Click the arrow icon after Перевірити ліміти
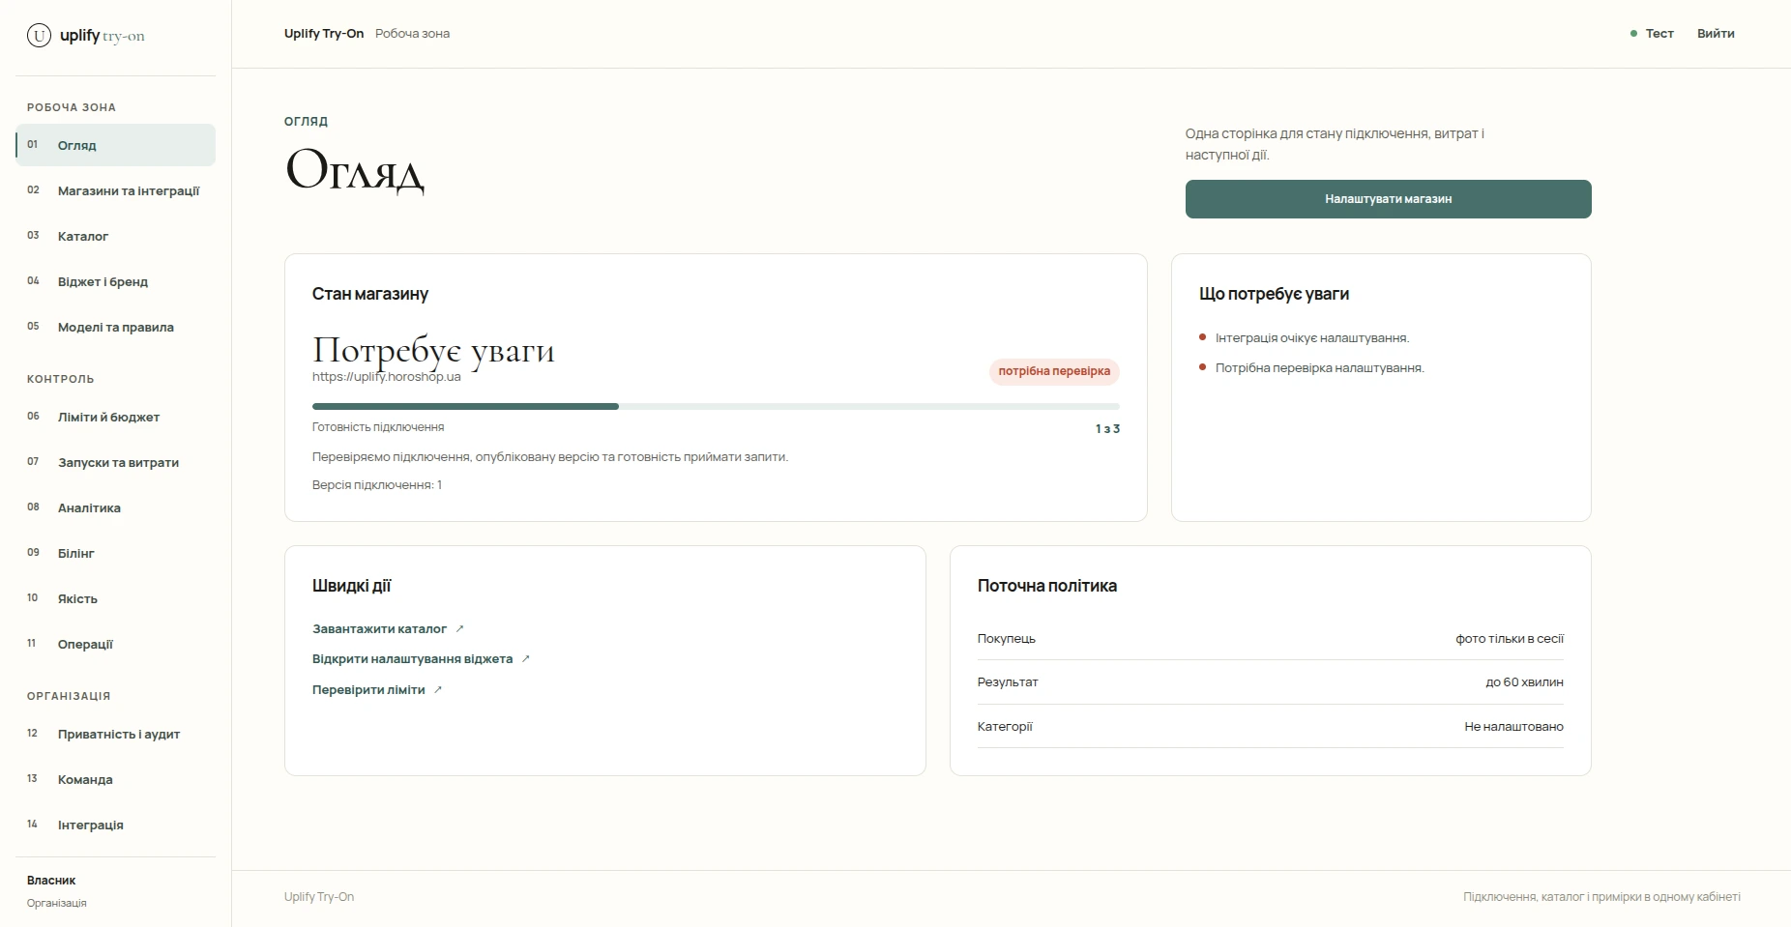This screenshot has width=1791, height=927. point(438,690)
